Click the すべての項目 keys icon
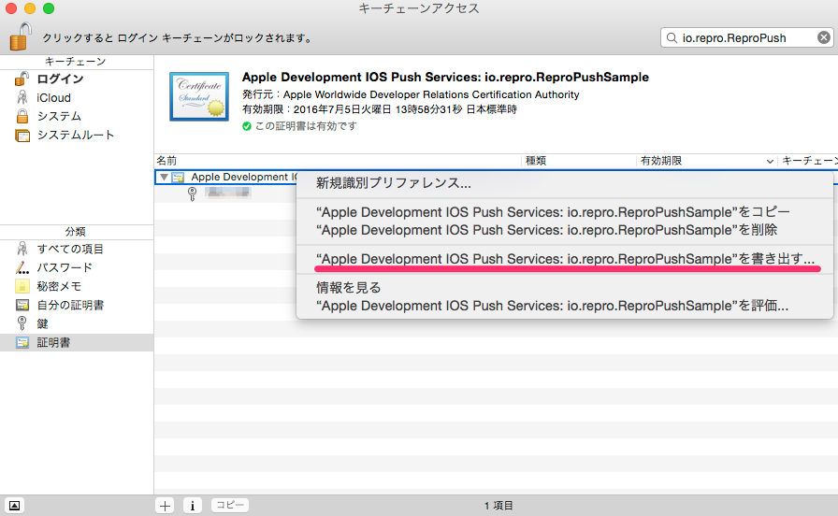 22,249
